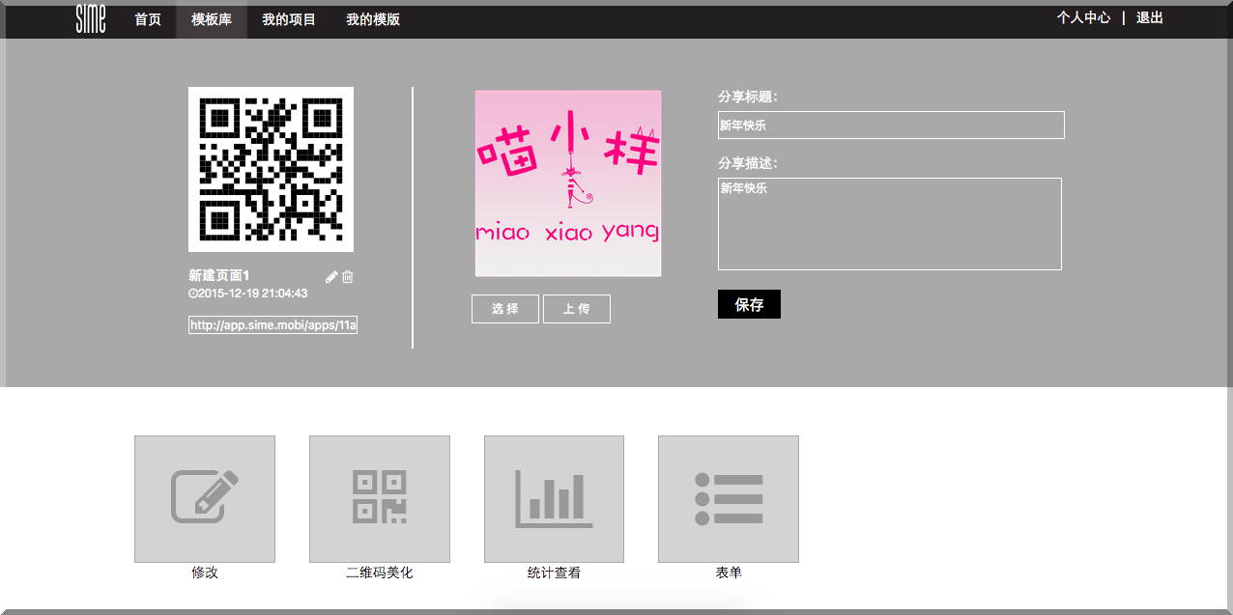
Task: Open the 模板库 template library tab
Action: (211, 18)
